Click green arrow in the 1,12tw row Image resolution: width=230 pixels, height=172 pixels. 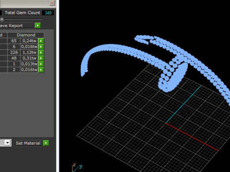41,53
